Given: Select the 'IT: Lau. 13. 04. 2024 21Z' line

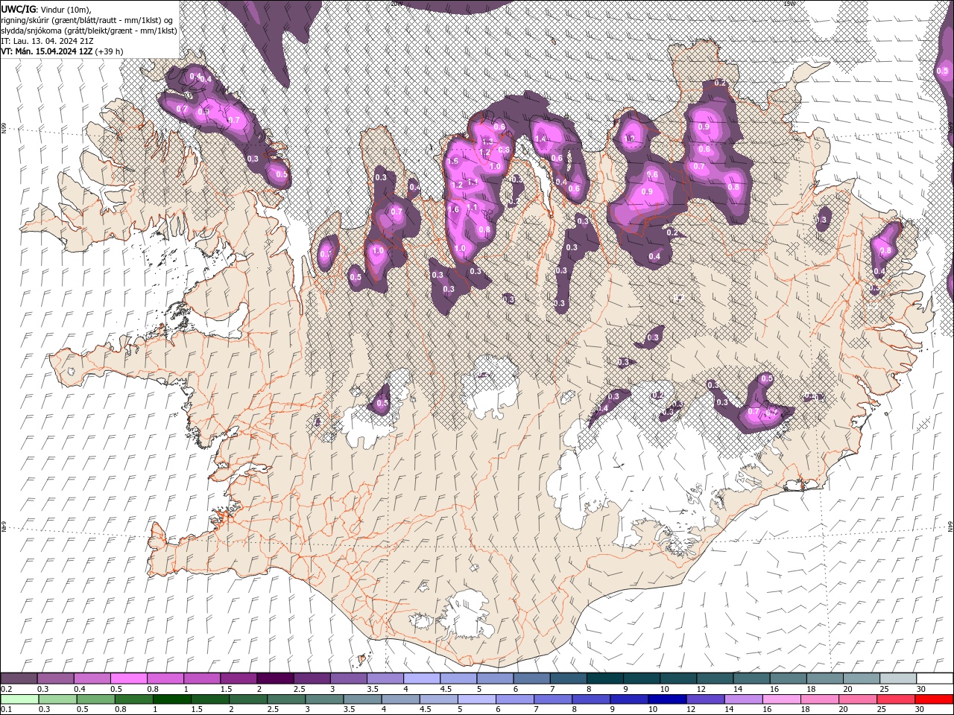Looking at the screenshot, I should click(48, 40).
